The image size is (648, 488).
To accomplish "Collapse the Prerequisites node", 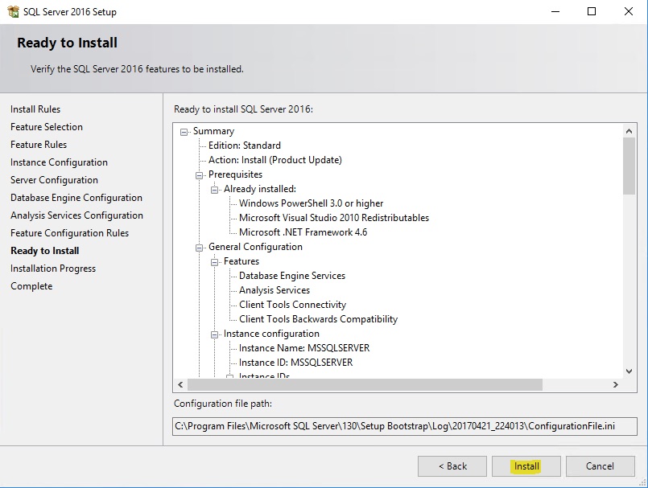I will coord(200,175).
